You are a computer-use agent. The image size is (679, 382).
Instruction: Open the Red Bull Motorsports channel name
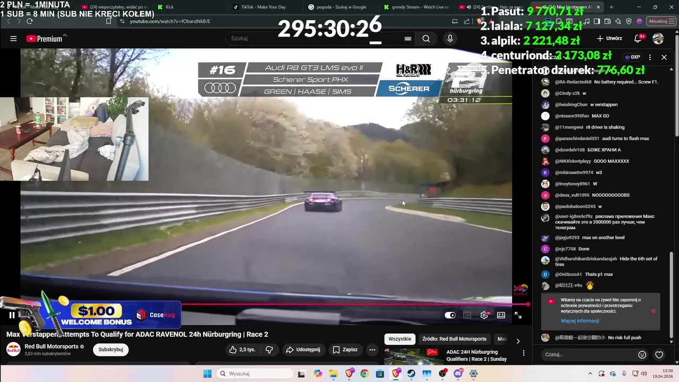51,346
